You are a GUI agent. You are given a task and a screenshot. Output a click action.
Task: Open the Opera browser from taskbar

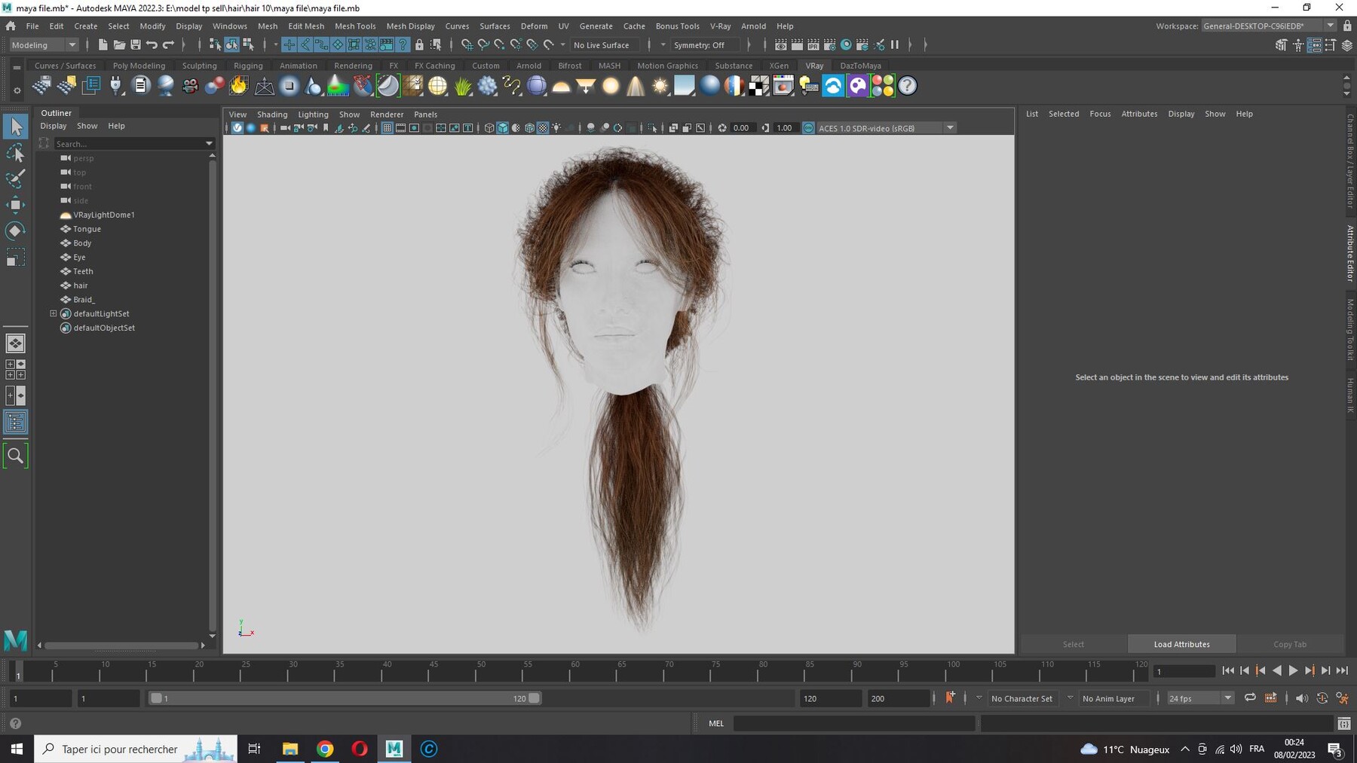click(360, 749)
